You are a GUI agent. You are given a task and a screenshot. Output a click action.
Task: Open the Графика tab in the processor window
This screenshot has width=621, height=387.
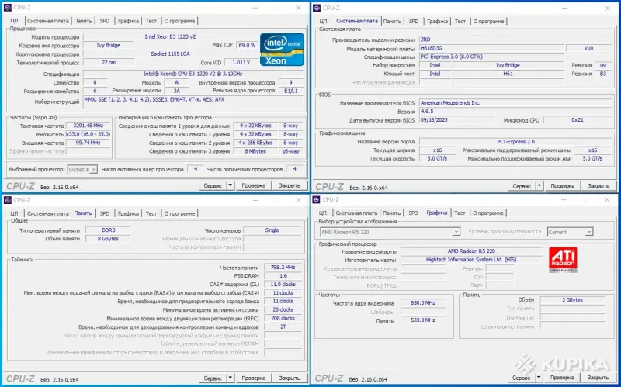pos(128,21)
